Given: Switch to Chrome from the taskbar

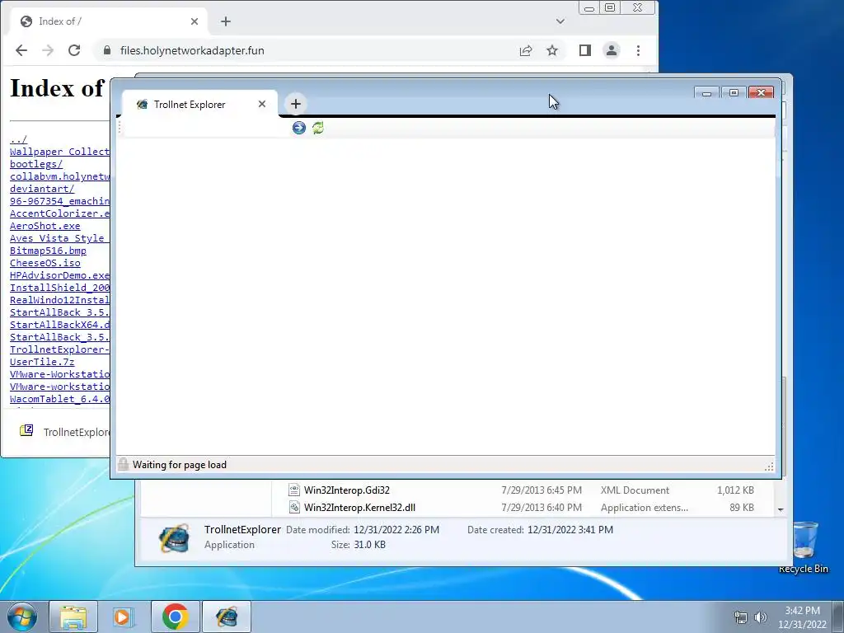Looking at the screenshot, I should [x=175, y=617].
